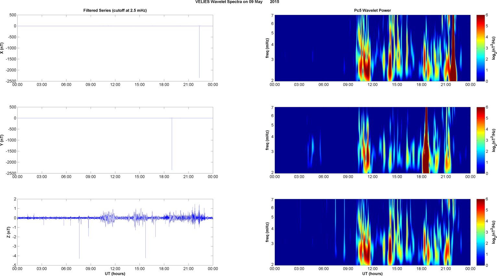Click the '-5' tick on the Z (nT) axis
Image resolution: width=497 pixels, height=276 pixels.
click(14, 265)
